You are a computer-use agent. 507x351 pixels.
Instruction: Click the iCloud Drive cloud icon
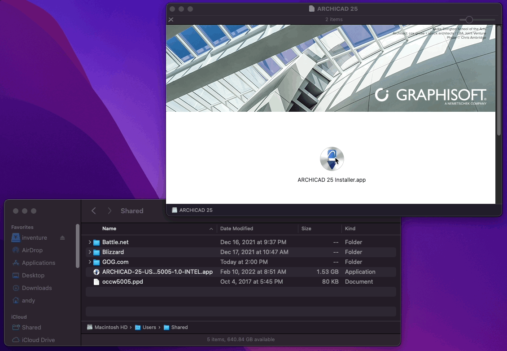tap(16, 340)
